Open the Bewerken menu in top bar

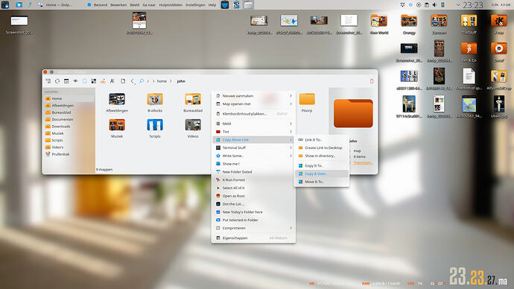point(118,5)
